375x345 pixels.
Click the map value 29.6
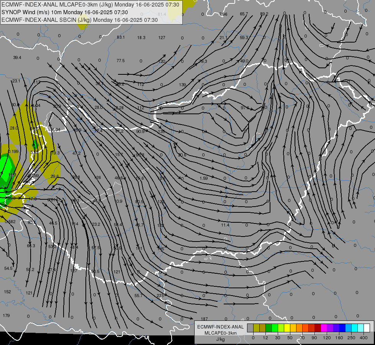point(55,176)
